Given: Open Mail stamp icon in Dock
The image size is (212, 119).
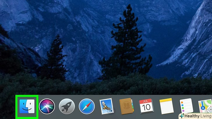Looking at the screenshot, I should tap(107, 106).
